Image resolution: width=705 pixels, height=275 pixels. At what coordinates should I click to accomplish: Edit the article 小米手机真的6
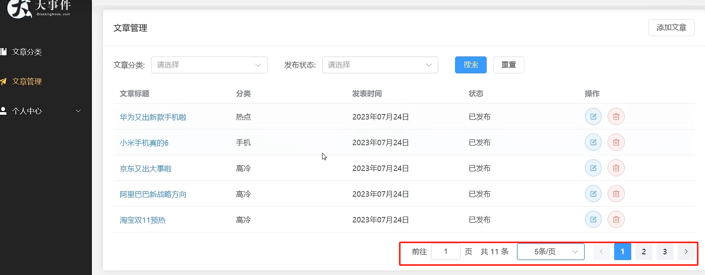(x=593, y=142)
